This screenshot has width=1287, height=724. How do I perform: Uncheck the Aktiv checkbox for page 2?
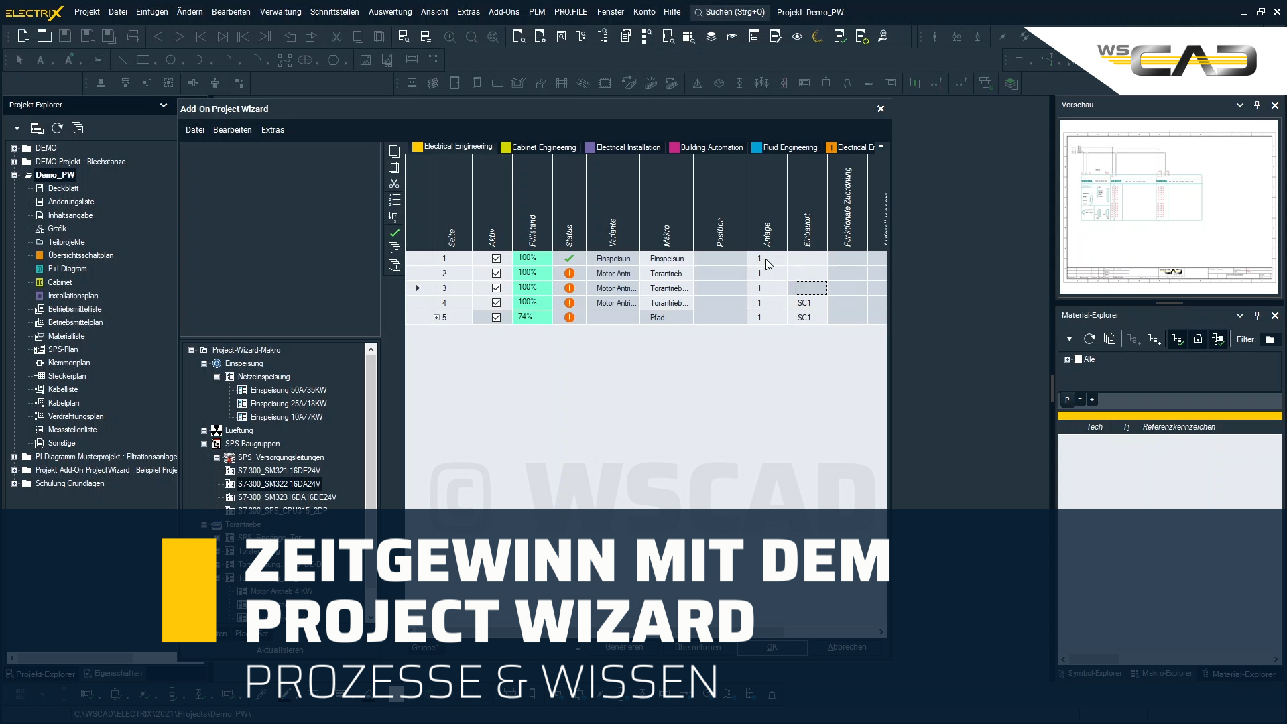[x=496, y=273]
